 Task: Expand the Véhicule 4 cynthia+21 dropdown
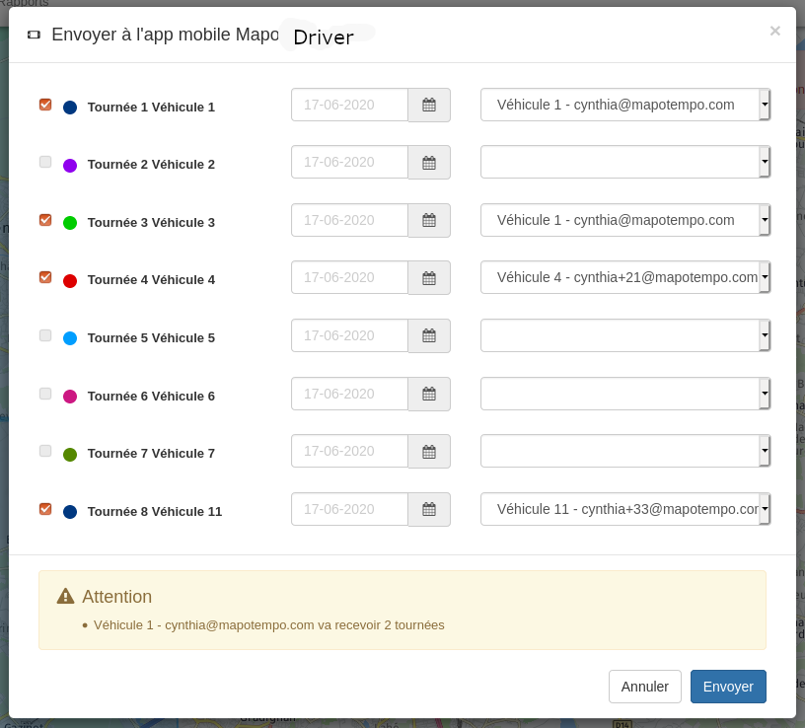(x=625, y=278)
